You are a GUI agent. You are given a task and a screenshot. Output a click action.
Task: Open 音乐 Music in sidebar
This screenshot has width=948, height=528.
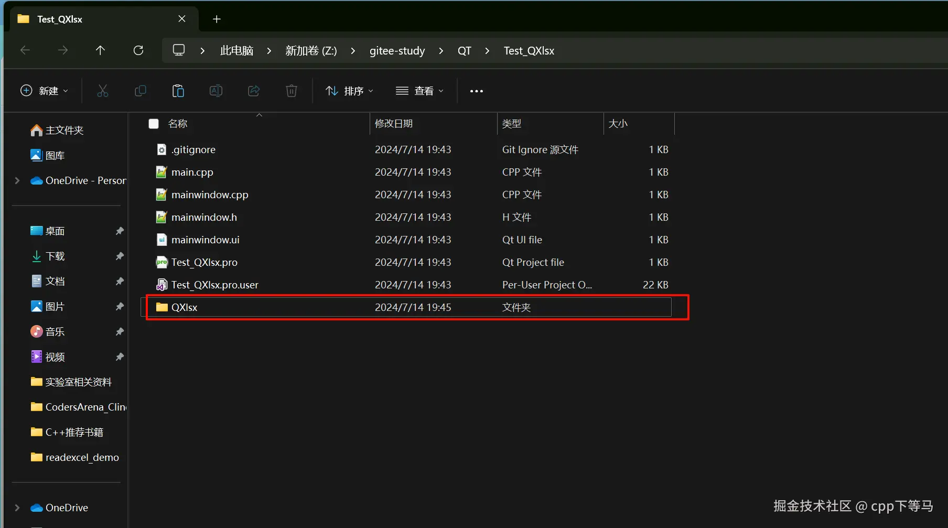click(48, 332)
